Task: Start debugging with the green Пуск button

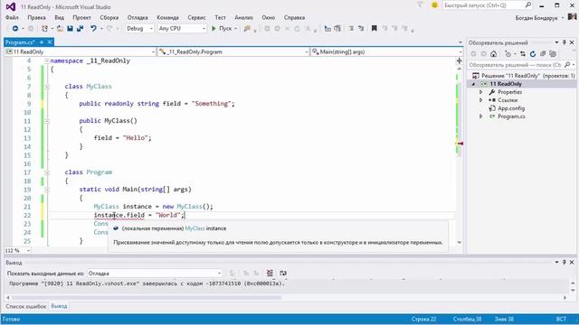Action: 222,28
